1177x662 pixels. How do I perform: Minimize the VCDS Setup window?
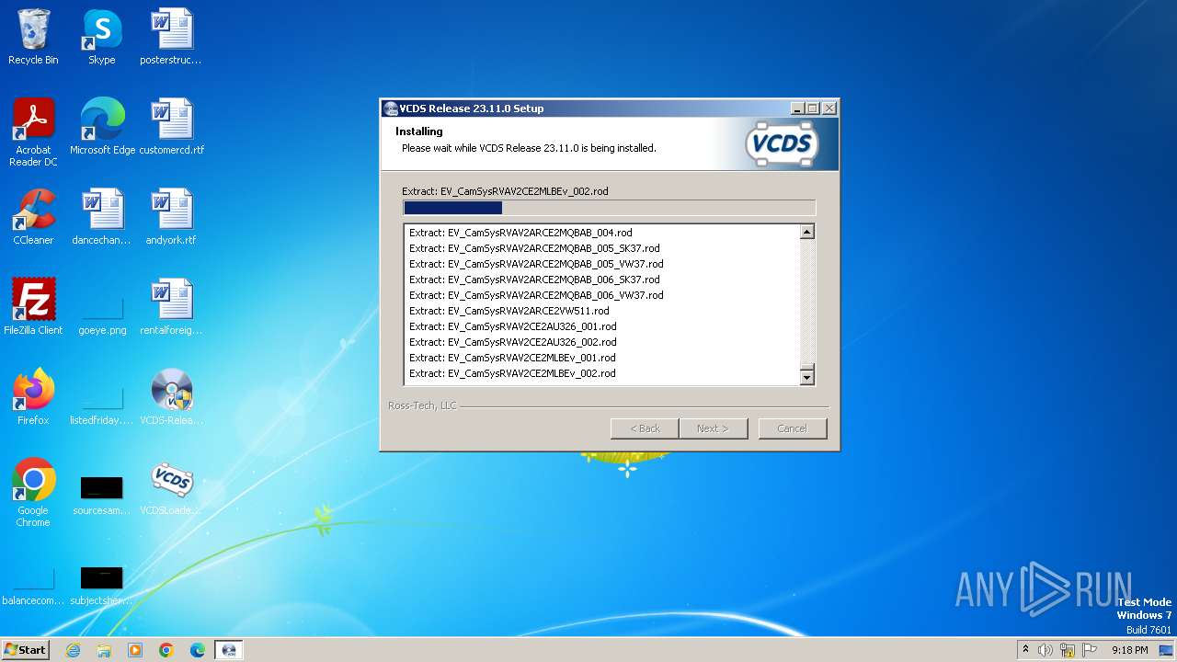797,108
